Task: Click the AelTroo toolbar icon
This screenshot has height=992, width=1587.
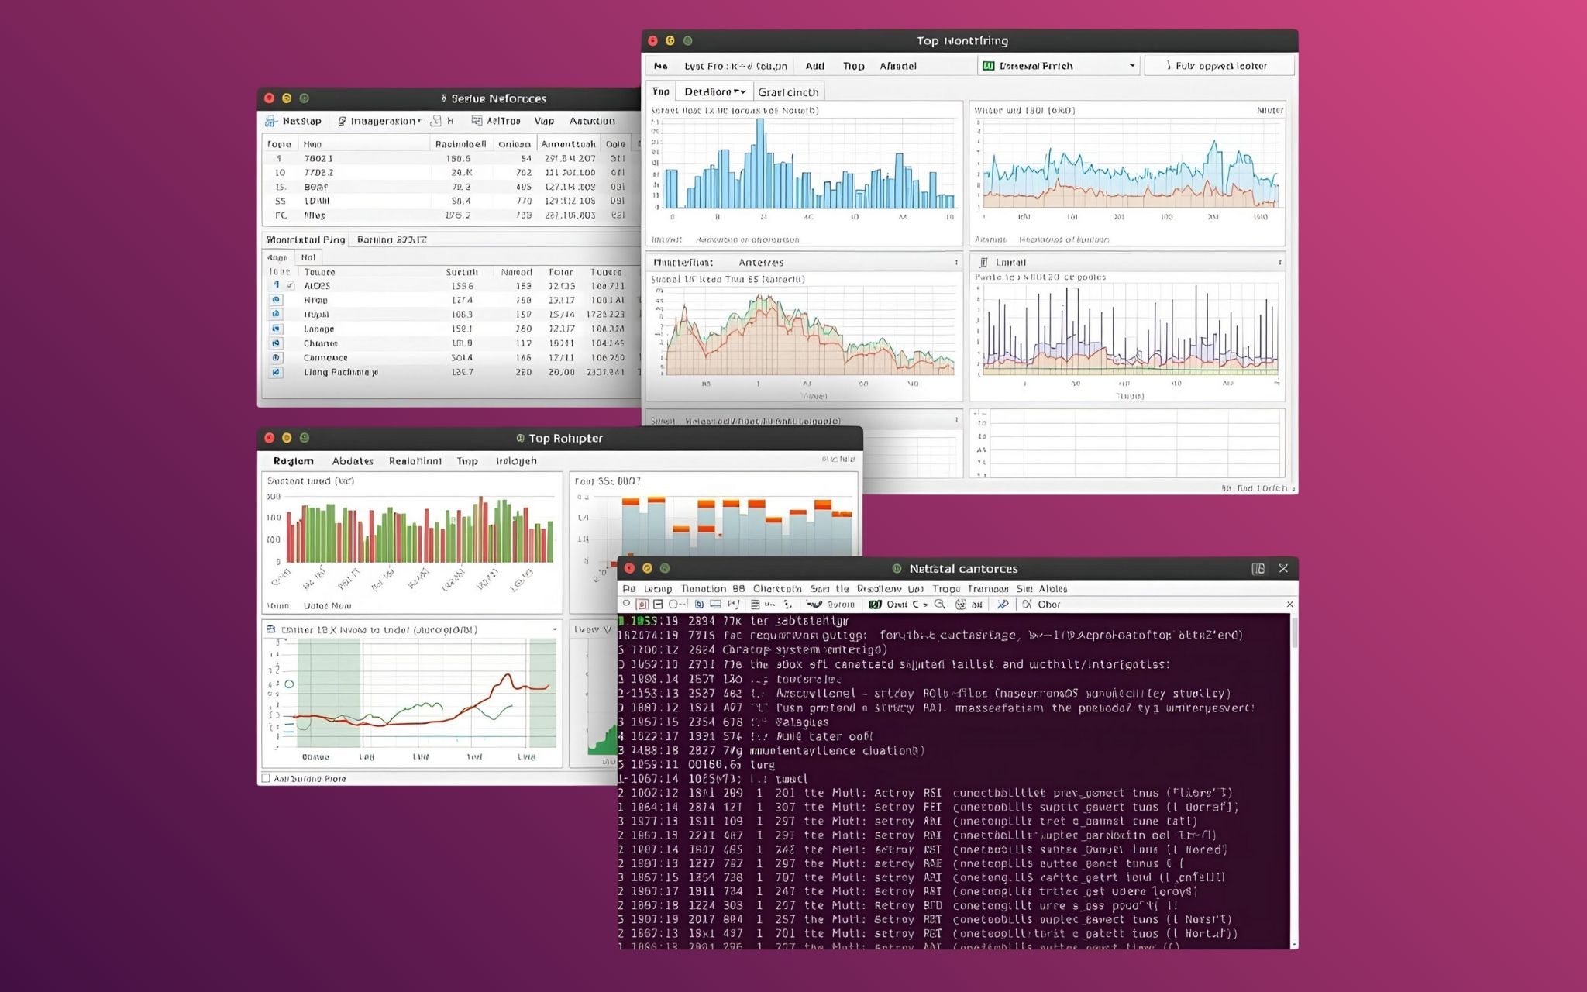Action: coord(477,121)
